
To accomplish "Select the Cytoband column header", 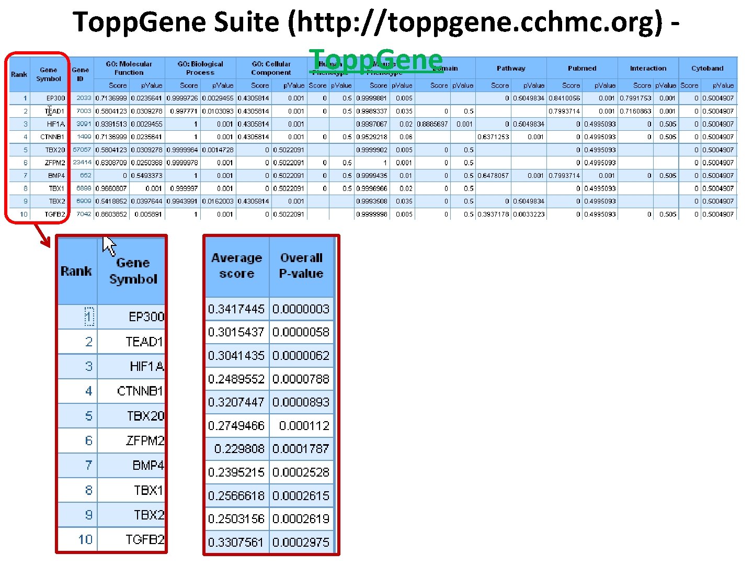I will click(x=708, y=68).
